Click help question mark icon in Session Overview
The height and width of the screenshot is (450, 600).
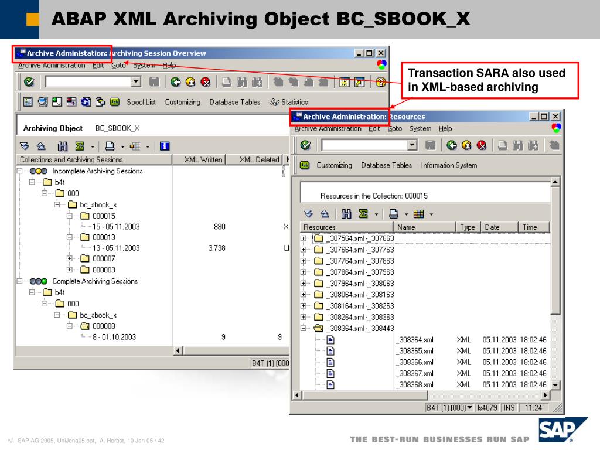(380, 82)
